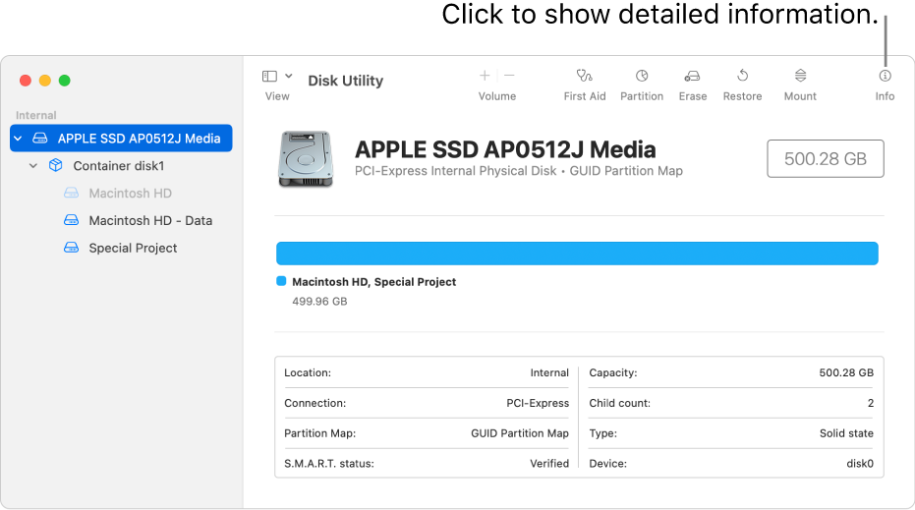Image resolution: width=915 pixels, height=510 pixels.
Task: Click the Partition Map: label
Action: 319,433
